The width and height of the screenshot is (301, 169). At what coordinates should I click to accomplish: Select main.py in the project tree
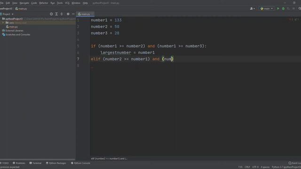12,27
